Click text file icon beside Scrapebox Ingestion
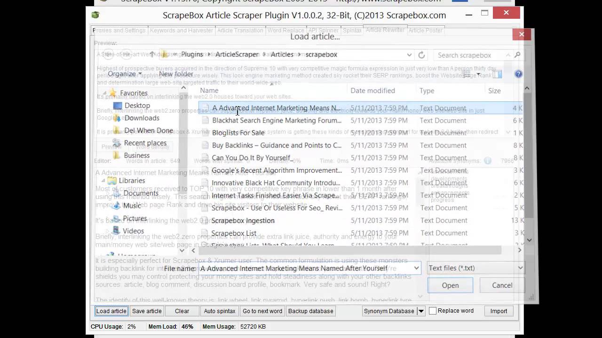602x338 pixels. pyautogui.click(x=205, y=221)
